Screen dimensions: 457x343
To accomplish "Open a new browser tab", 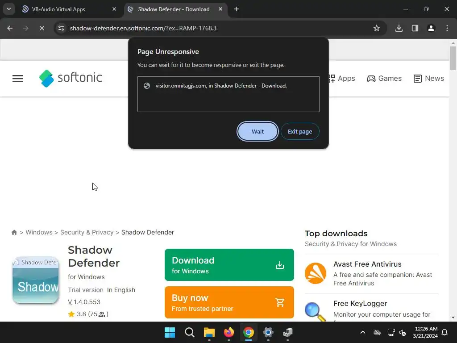I will pos(237,9).
